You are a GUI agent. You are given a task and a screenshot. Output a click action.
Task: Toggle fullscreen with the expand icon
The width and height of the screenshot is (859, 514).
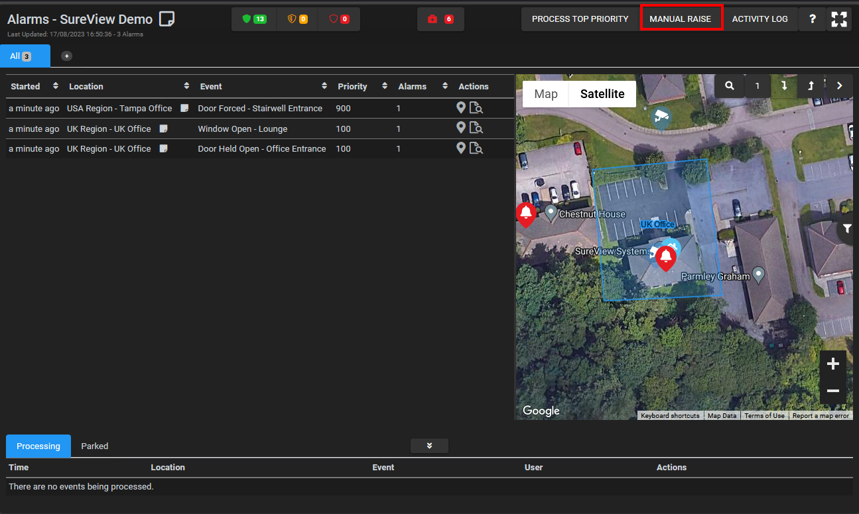[x=839, y=19]
